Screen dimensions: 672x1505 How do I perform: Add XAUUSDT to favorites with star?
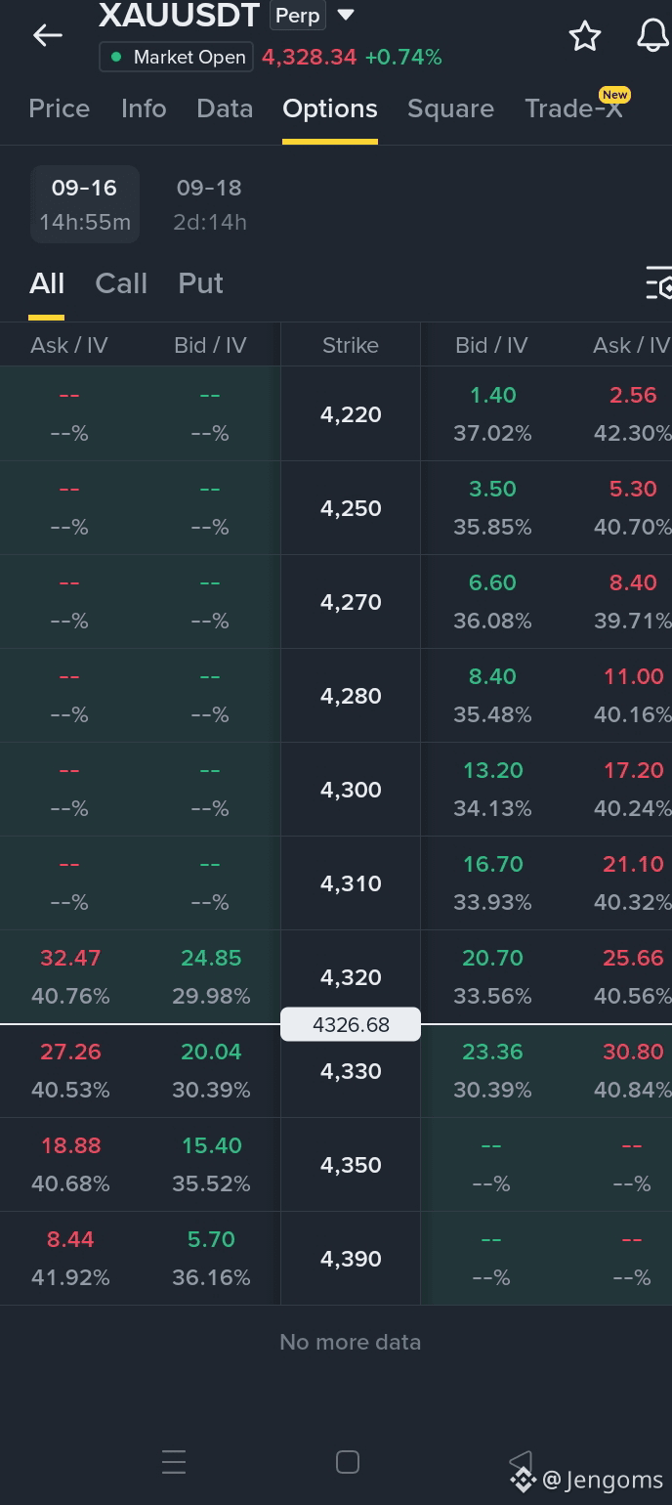click(x=585, y=36)
